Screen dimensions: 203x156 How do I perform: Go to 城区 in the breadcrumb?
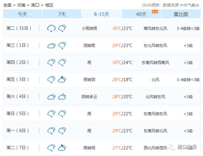click(x=49, y=5)
